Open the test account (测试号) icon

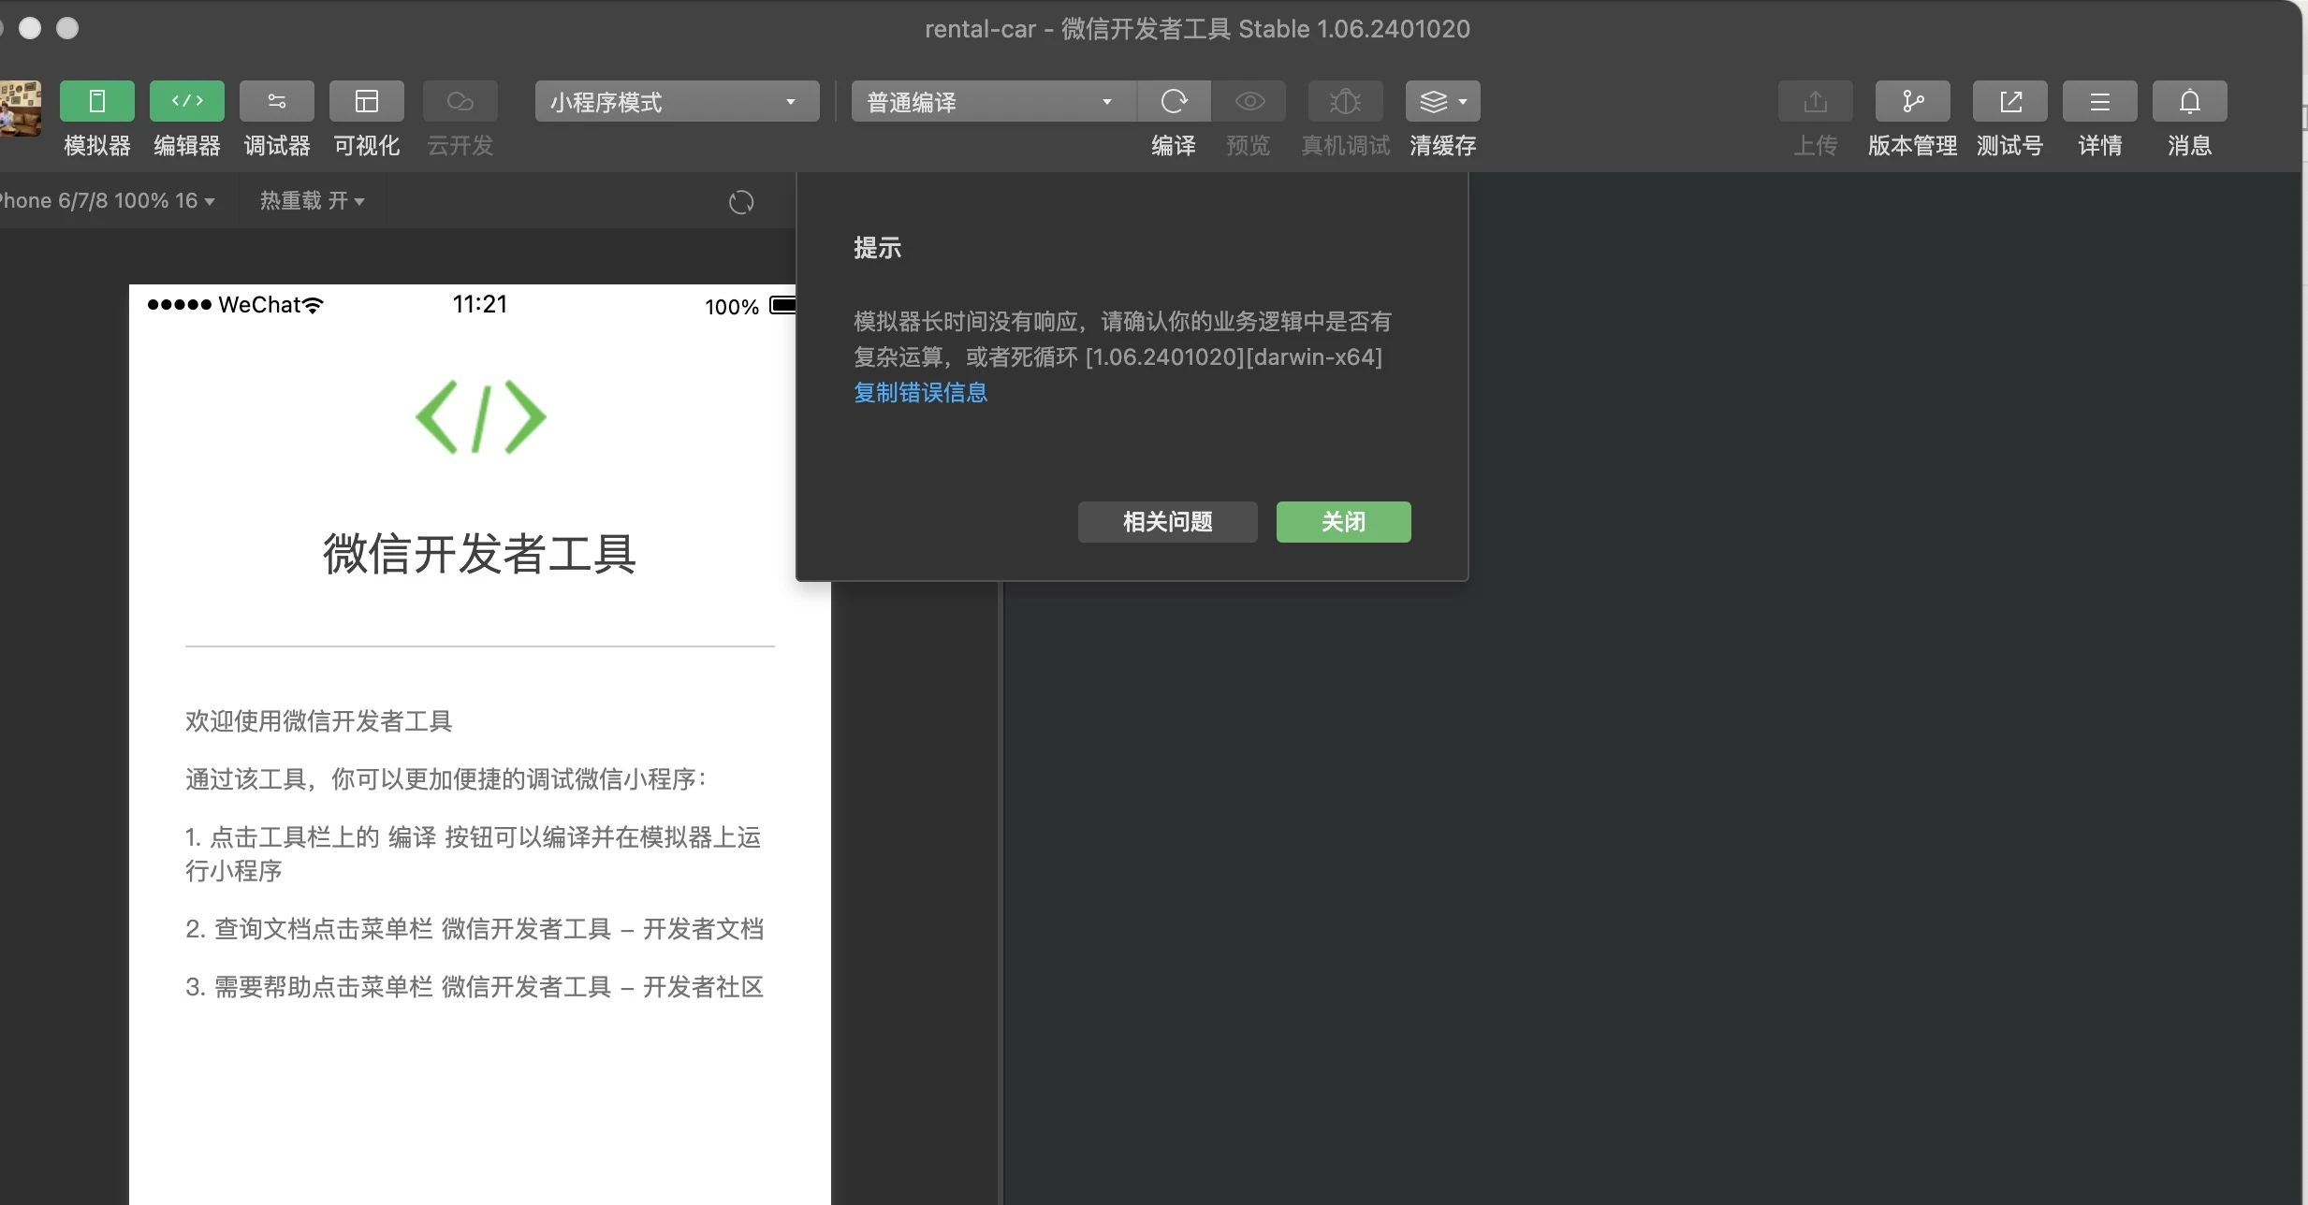(2009, 101)
